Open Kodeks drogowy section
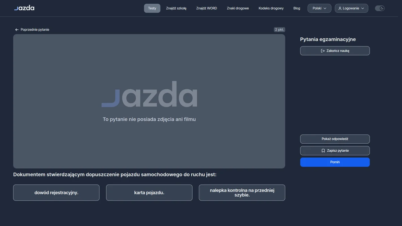The width and height of the screenshot is (402, 226). pyautogui.click(x=271, y=8)
